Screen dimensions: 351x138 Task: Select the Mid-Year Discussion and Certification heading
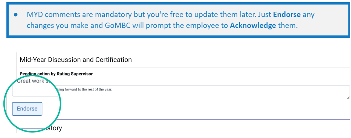click(76, 60)
